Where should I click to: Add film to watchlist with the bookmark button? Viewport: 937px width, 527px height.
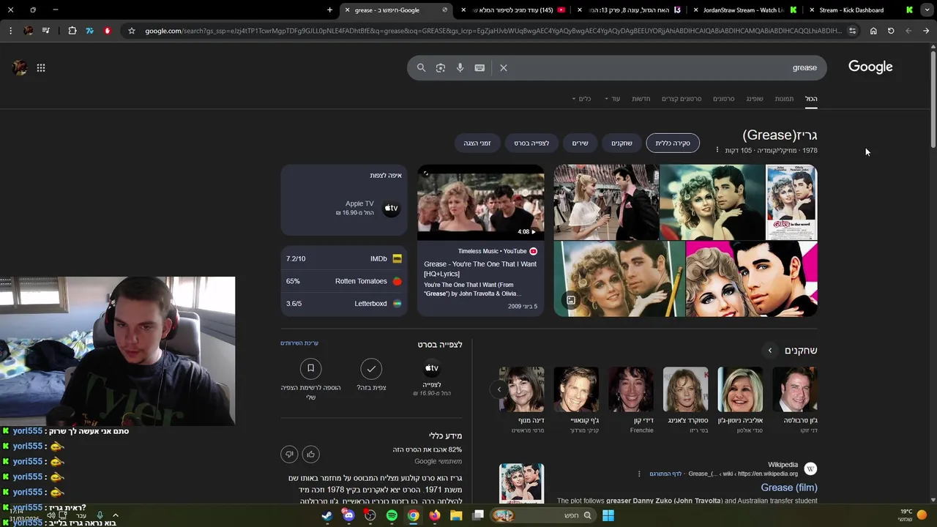coord(310,368)
